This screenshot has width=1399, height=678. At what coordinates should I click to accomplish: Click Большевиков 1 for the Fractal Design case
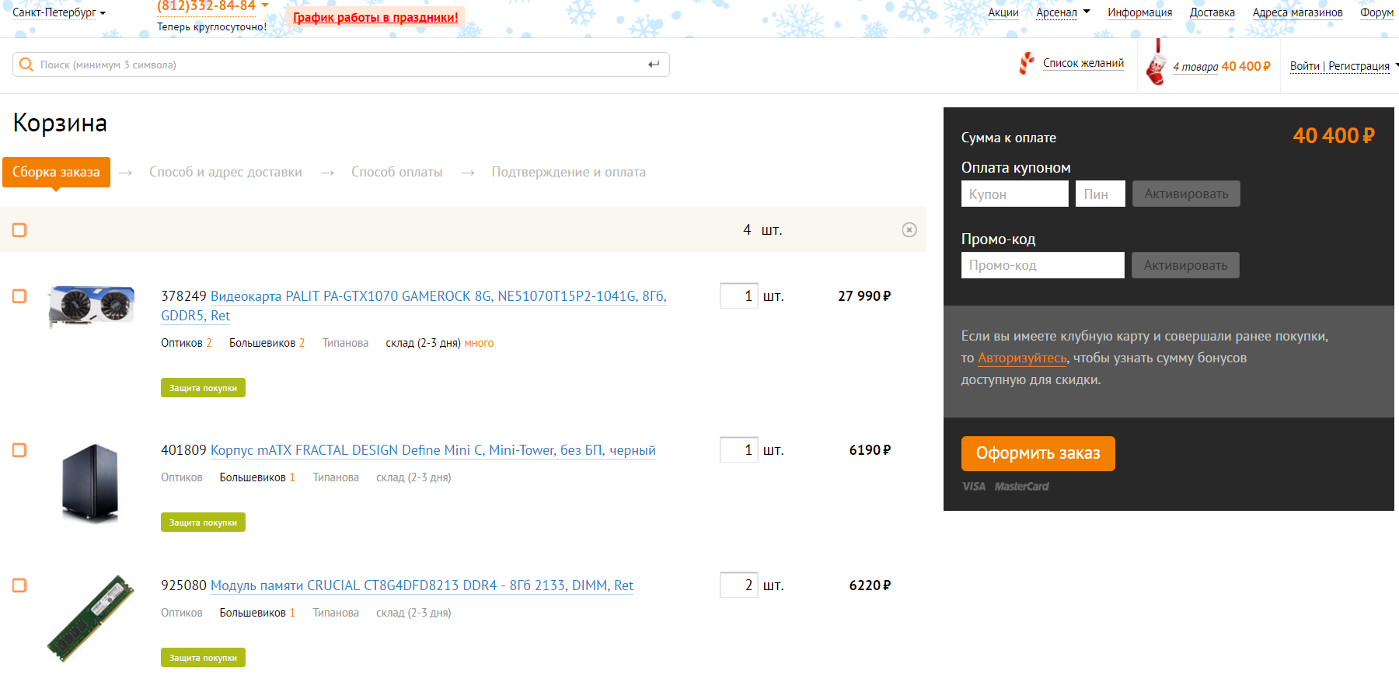point(257,477)
